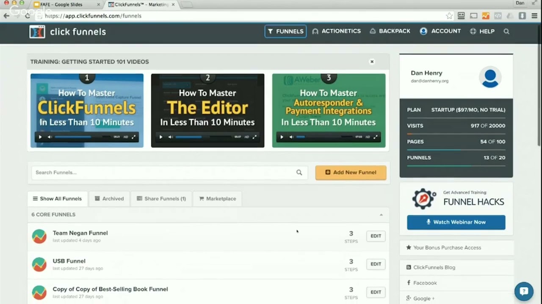Open the Funnels menu in navigation
Screen dimensions: 542x304
point(285,31)
